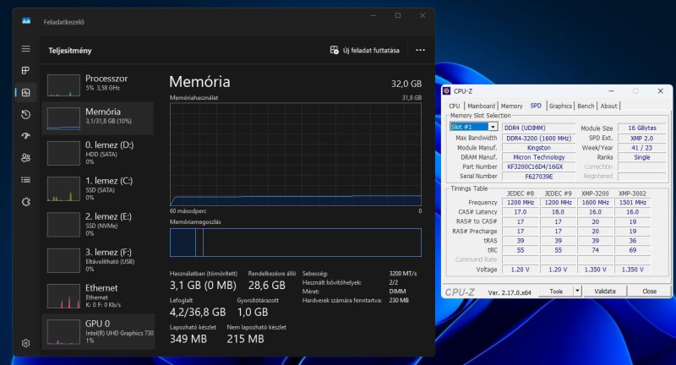This screenshot has width=676, height=365.
Task: Switch to the CPU tab in CPU-Z
Action: tap(455, 106)
